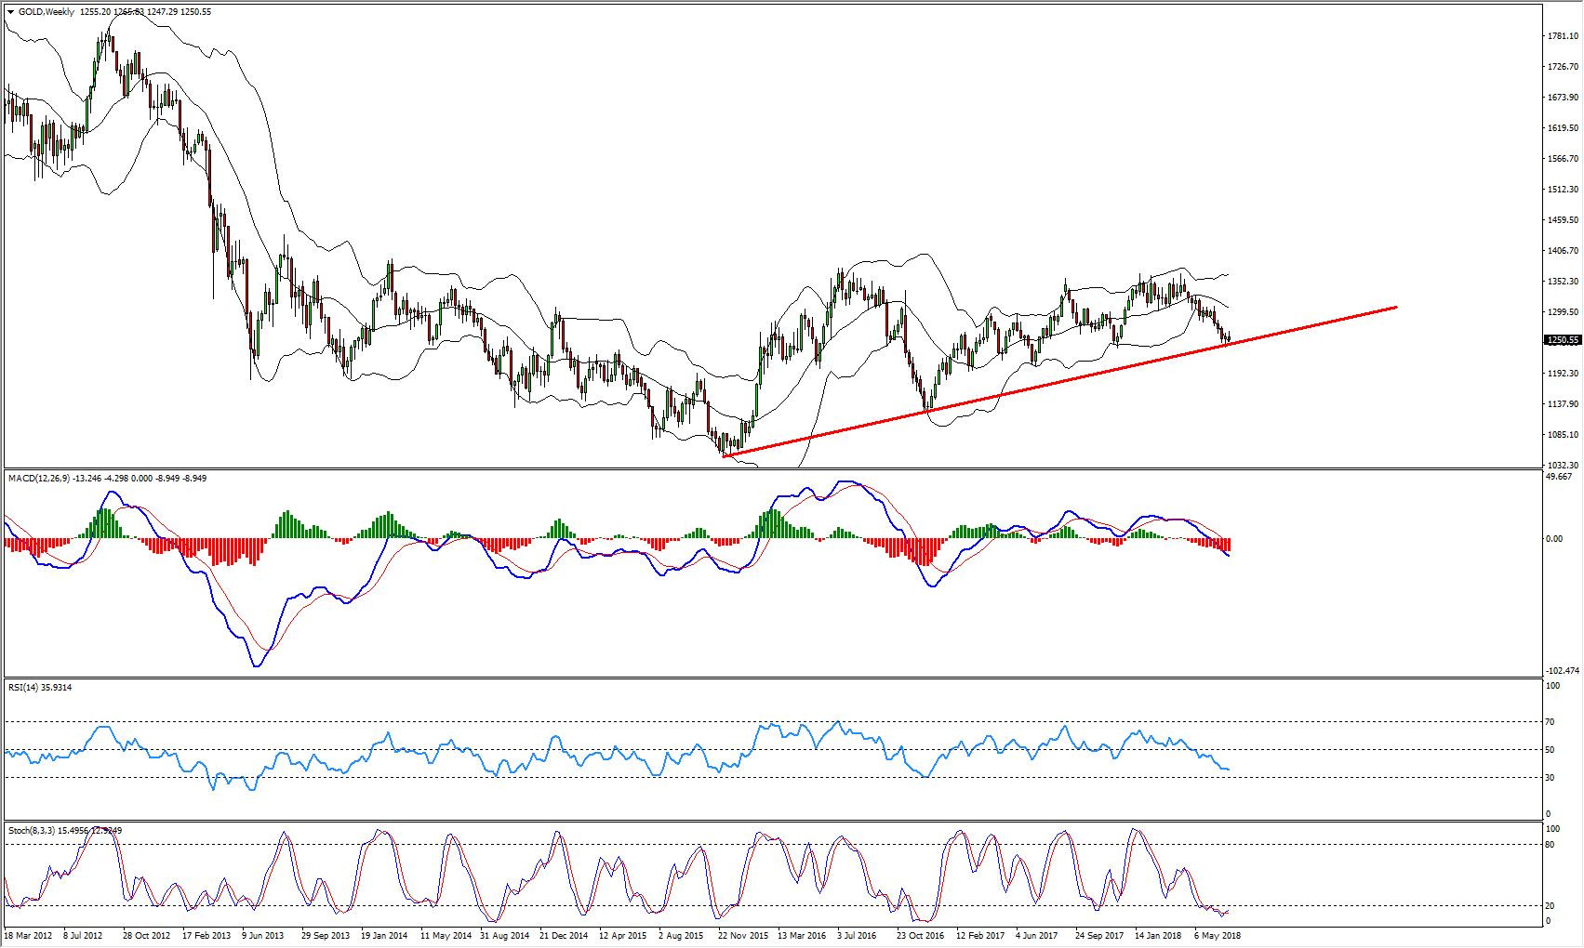Image resolution: width=1584 pixels, height=948 pixels.
Task: Click the 12 Apr 2015 date label
Action: point(622,936)
